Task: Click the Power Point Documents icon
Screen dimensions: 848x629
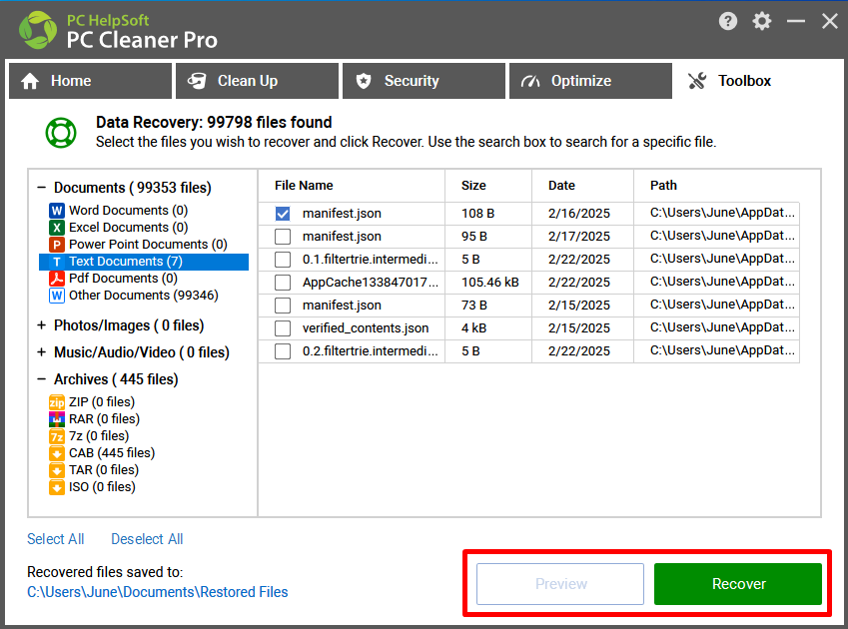Action: pyautogui.click(x=57, y=245)
